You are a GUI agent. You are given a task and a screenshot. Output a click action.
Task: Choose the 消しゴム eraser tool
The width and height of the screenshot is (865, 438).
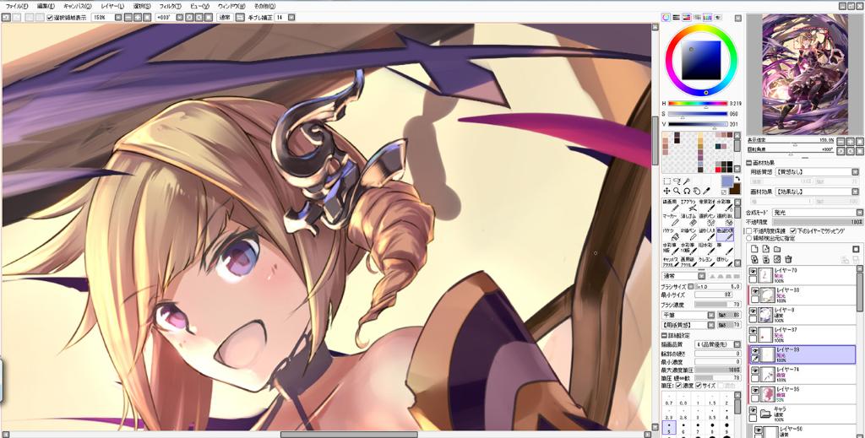point(688,220)
